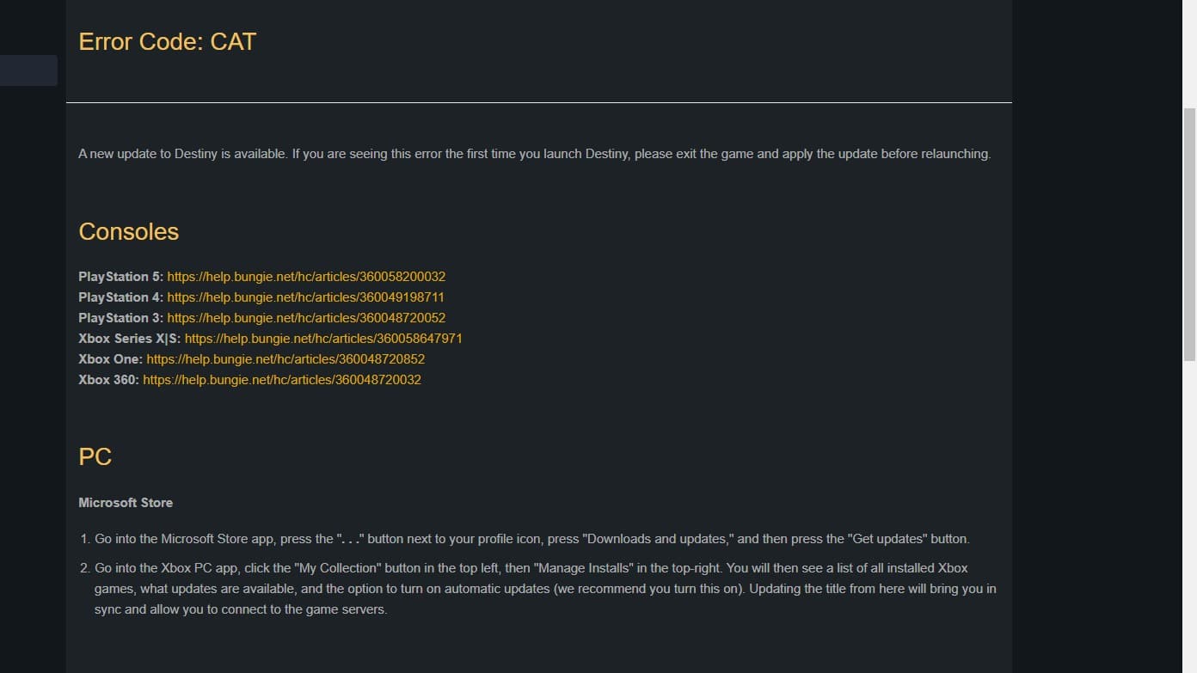Open the PlayStation 4 help article link
1197x673 pixels.
click(305, 297)
